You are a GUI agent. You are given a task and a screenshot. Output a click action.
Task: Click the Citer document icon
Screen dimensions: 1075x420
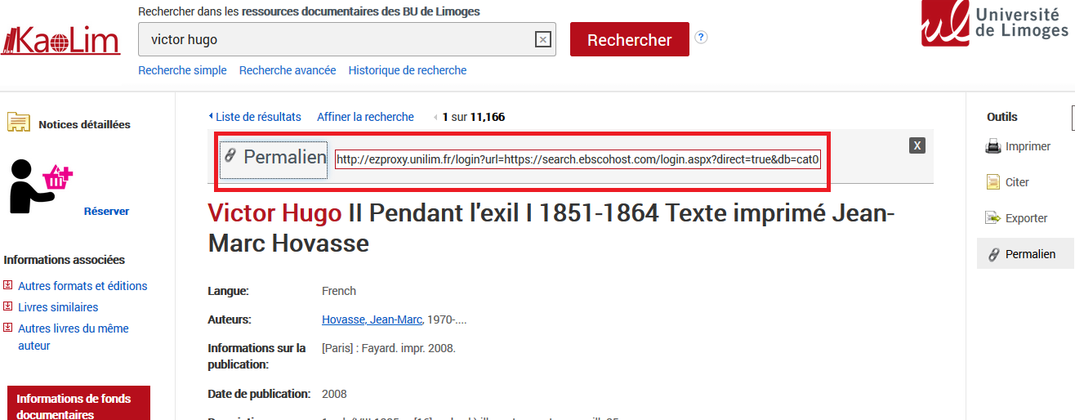(993, 182)
